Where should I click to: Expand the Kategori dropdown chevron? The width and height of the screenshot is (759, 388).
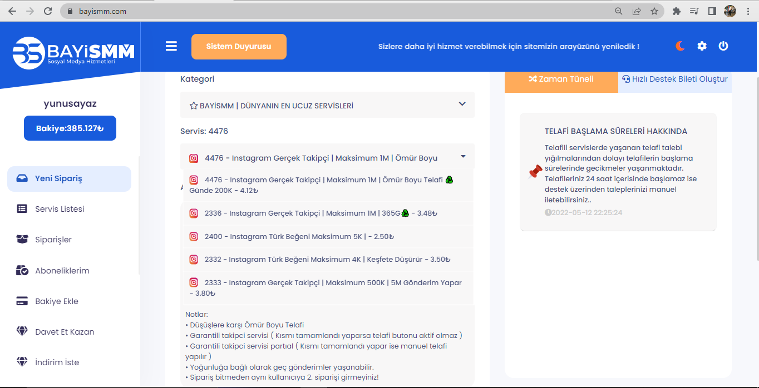coord(462,104)
